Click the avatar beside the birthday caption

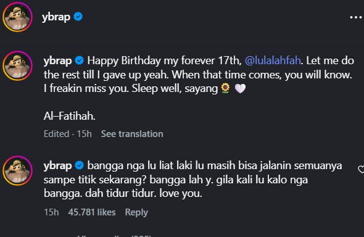click(x=17, y=66)
